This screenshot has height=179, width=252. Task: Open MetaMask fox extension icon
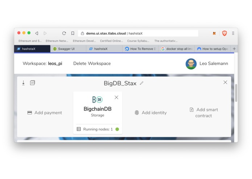pos(214,33)
